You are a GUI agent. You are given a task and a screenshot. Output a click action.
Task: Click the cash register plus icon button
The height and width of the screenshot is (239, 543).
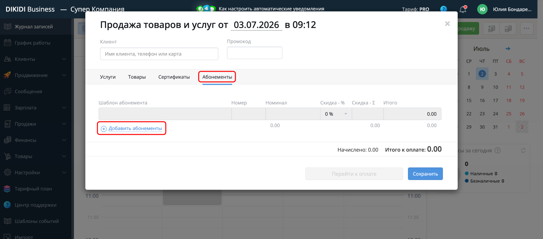491,28
